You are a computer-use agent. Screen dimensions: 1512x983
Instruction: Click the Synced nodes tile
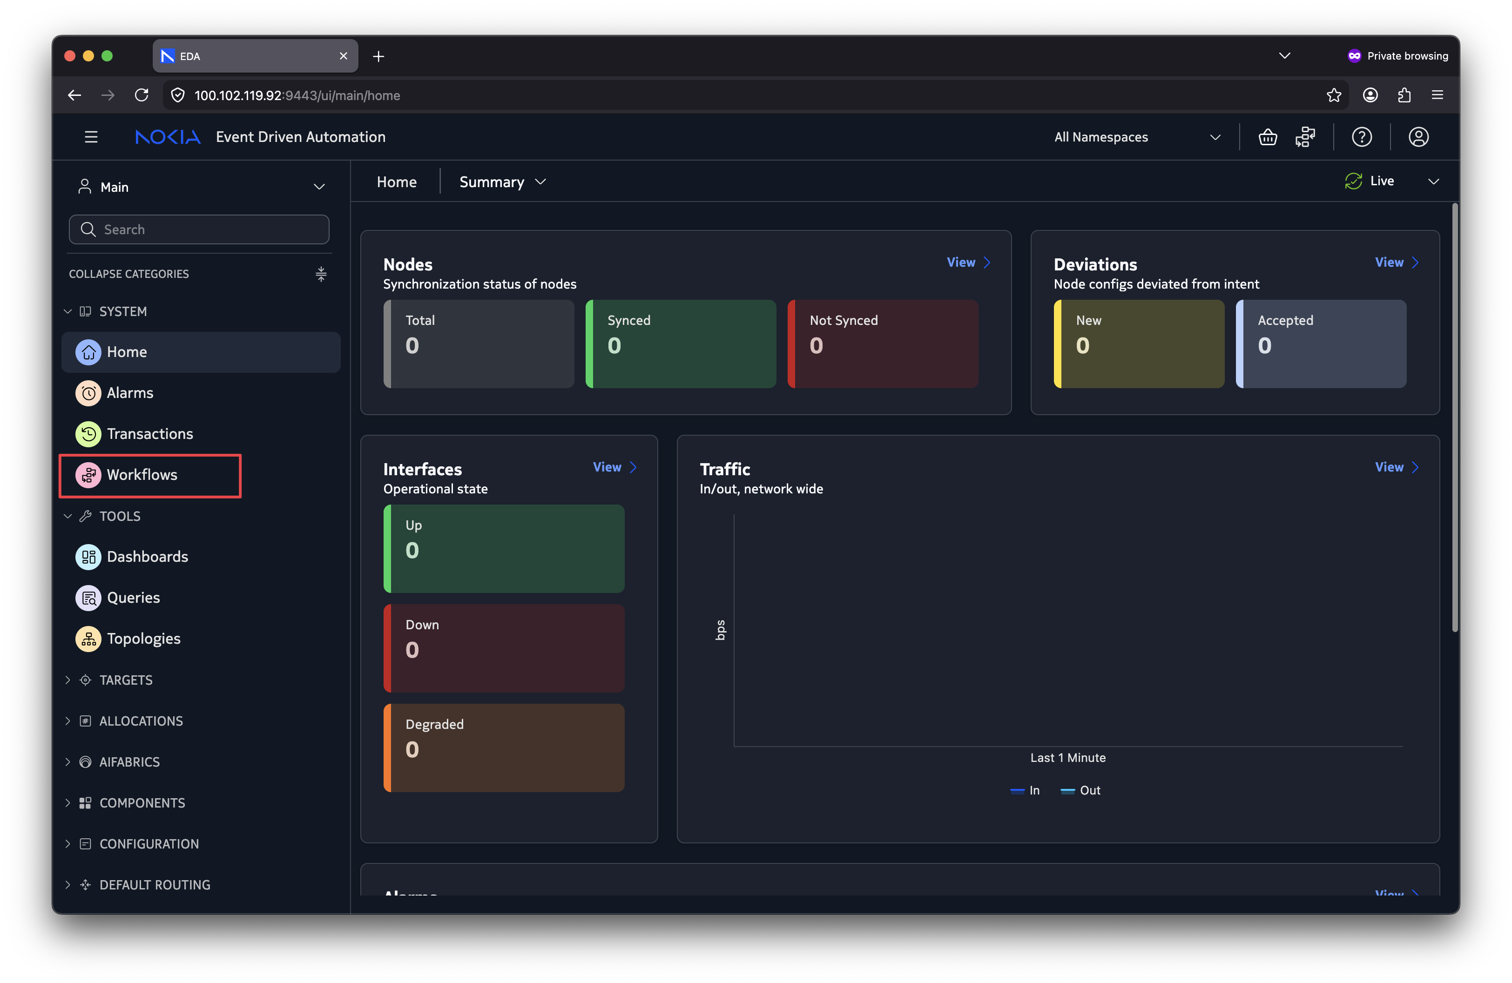click(x=681, y=344)
